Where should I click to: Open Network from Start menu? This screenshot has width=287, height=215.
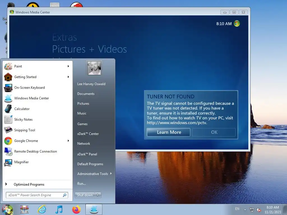click(x=84, y=144)
